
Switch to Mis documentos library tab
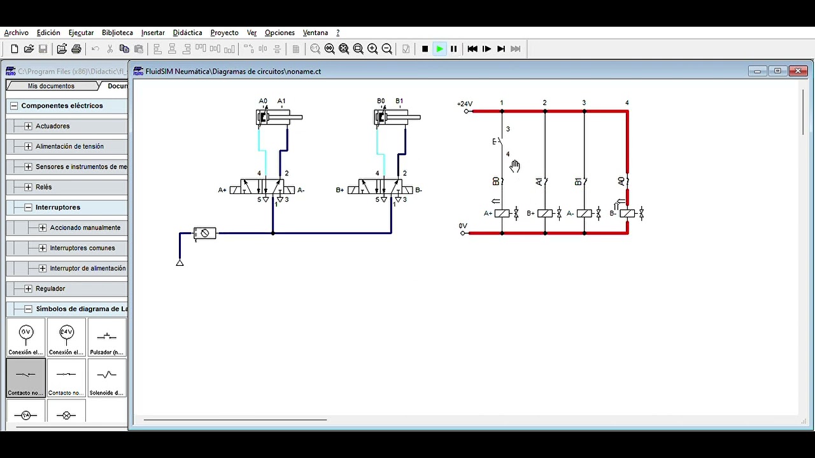coord(51,86)
